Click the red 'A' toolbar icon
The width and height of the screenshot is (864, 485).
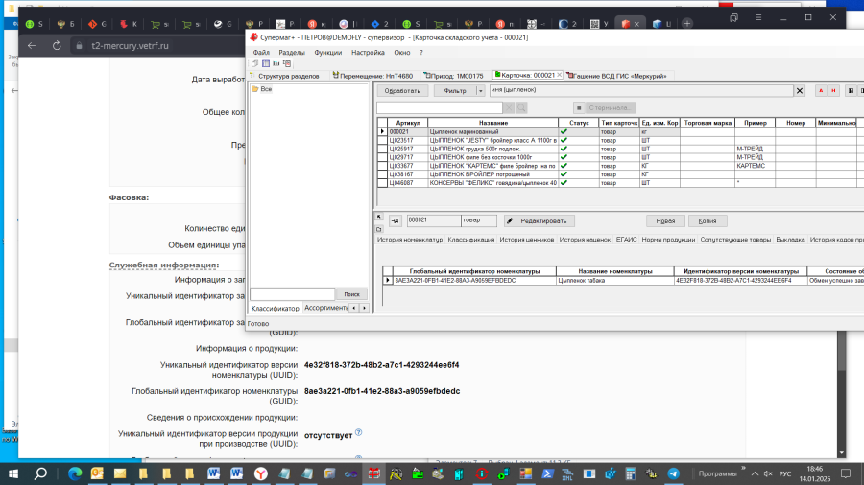click(x=821, y=91)
